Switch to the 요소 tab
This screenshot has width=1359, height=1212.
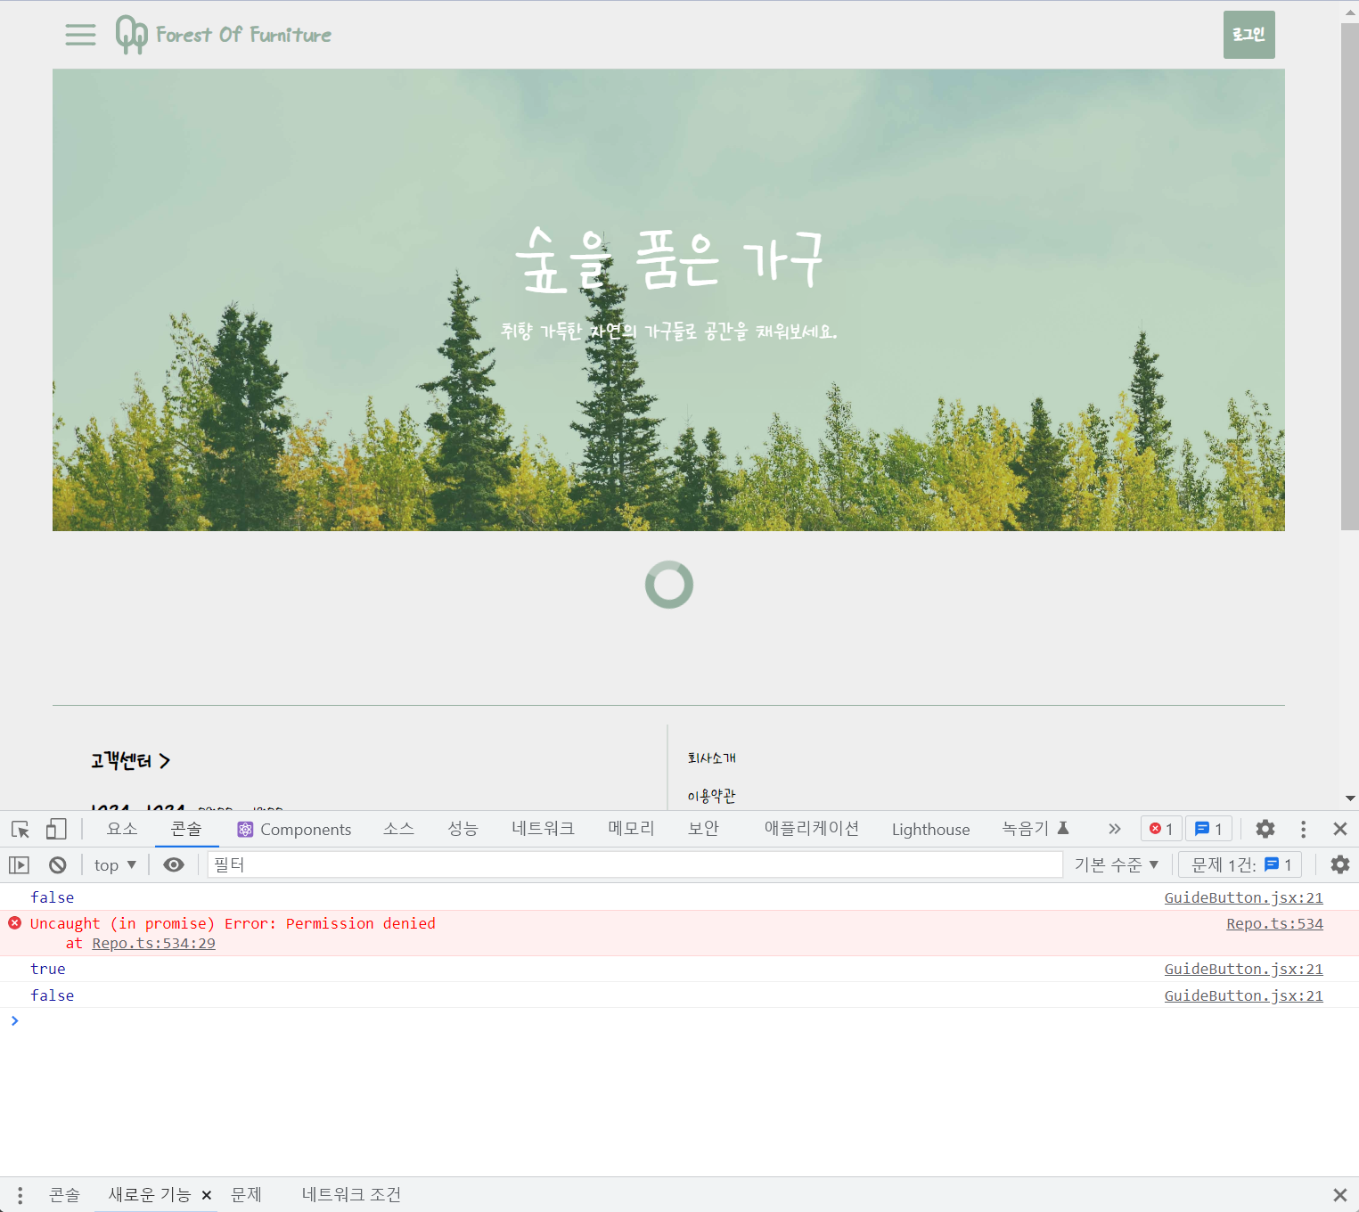point(122,829)
